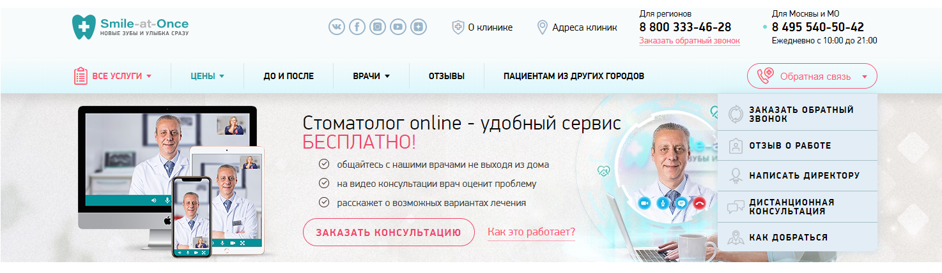The height and width of the screenshot is (273, 942).
Task: Select ДИСТАНЦИОННАЯ КОНСУЛЬТАЦИЯ menu item
Action: [791, 207]
